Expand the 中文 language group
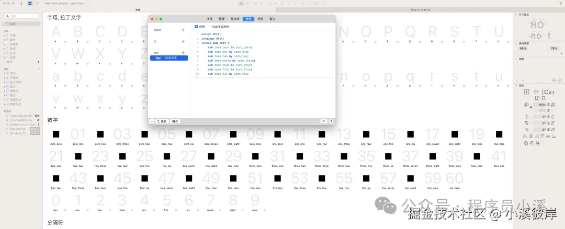This screenshot has height=229, width=565. pyautogui.click(x=4, y=73)
